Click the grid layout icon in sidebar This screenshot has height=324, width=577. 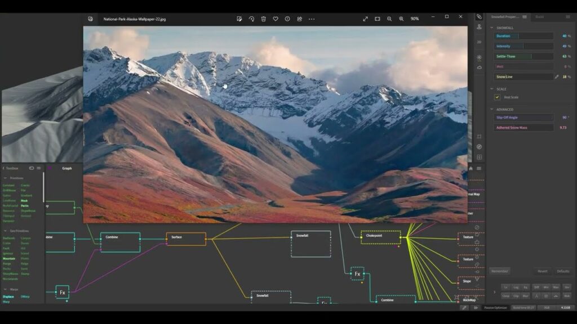click(x=479, y=157)
